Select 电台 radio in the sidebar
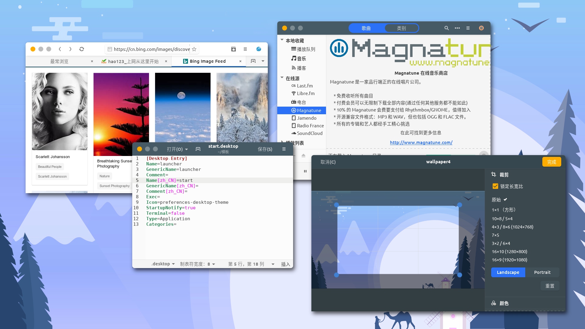585x329 pixels. point(302,102)
